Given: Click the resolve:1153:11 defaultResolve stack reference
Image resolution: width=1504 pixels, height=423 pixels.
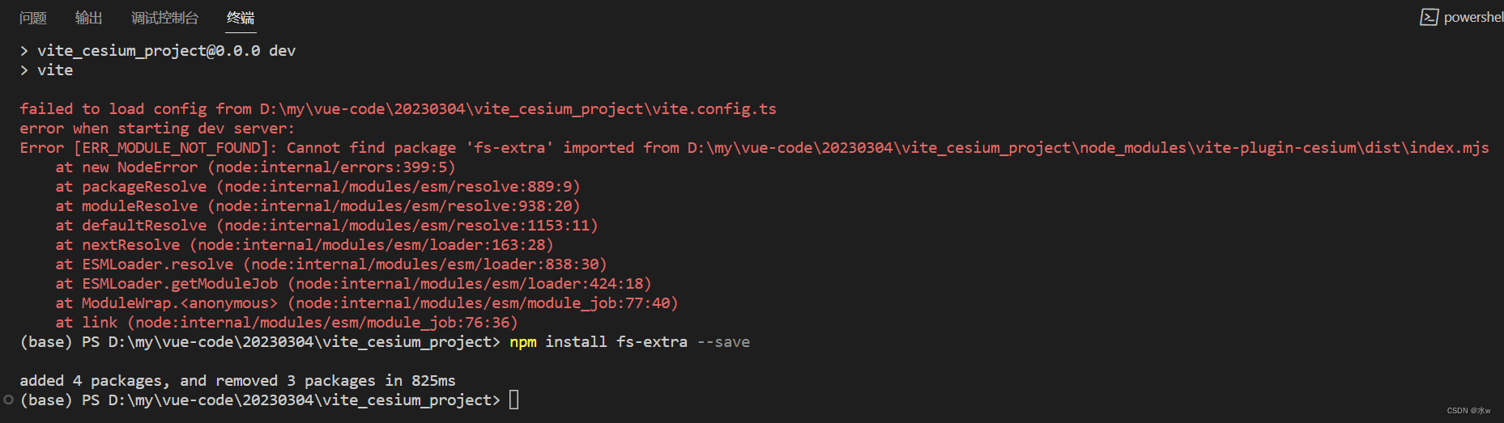Looking at the screenshot, I should coord(407,226).
